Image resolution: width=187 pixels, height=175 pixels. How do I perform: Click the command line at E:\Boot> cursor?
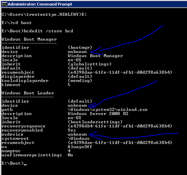pos(14,163)
